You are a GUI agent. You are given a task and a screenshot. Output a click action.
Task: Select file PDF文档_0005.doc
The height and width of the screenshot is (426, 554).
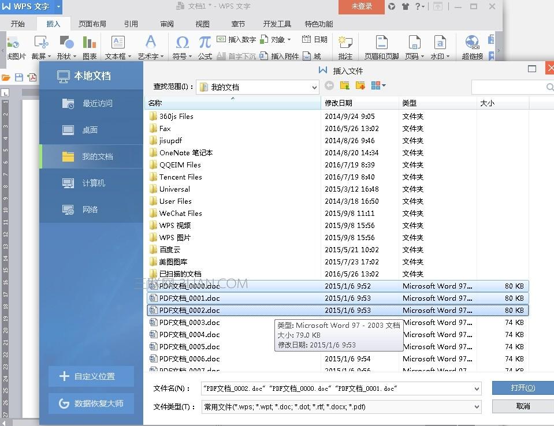[189, 346]
